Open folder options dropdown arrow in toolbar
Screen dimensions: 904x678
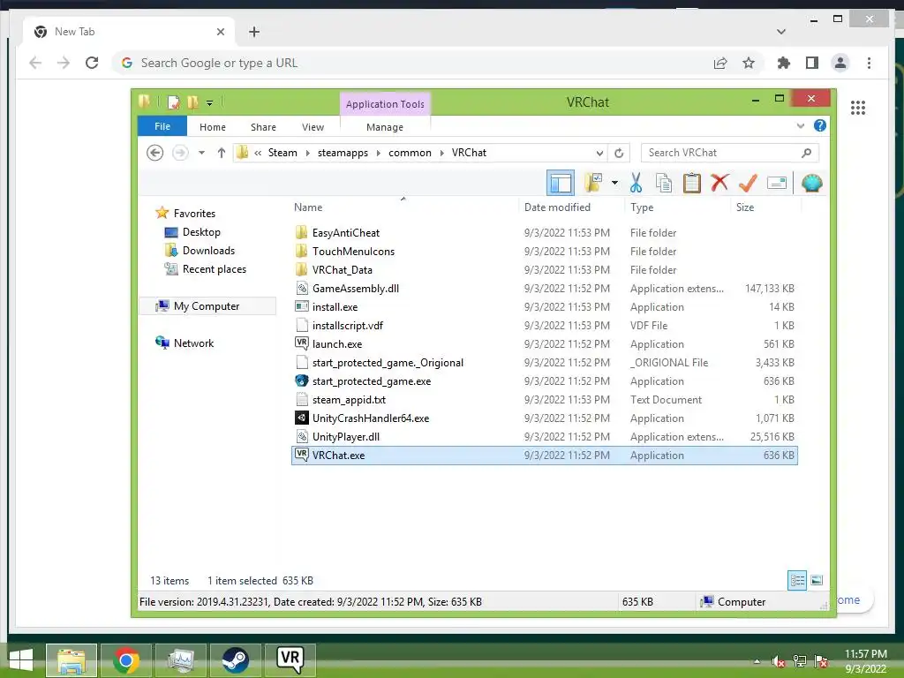pyautogui.click(x=614, y=184)
